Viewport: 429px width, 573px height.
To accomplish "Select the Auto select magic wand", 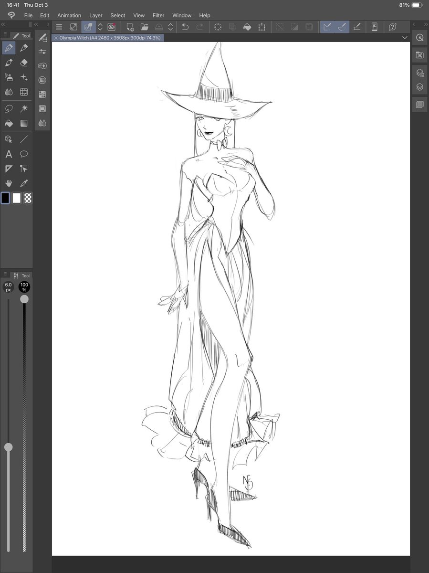I will pos(24,109).
